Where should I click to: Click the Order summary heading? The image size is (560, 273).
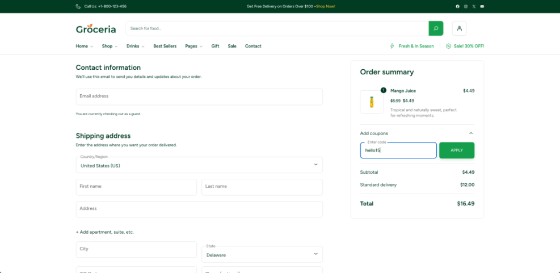[387, 72]
